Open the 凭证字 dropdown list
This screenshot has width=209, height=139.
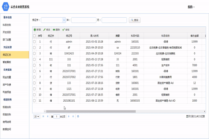tap(64, 20)
